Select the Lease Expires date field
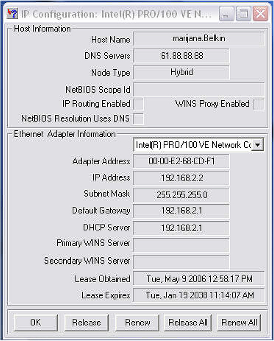274x341 pixels. pyautogui.click(x=199, y=295)
